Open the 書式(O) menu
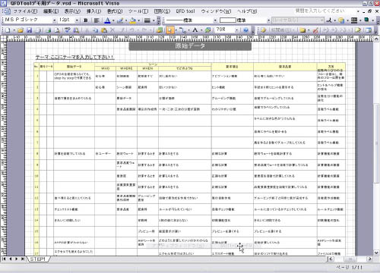Image resolution: width=380 pixels, height=273 pixels. click(x=115, y=11)
